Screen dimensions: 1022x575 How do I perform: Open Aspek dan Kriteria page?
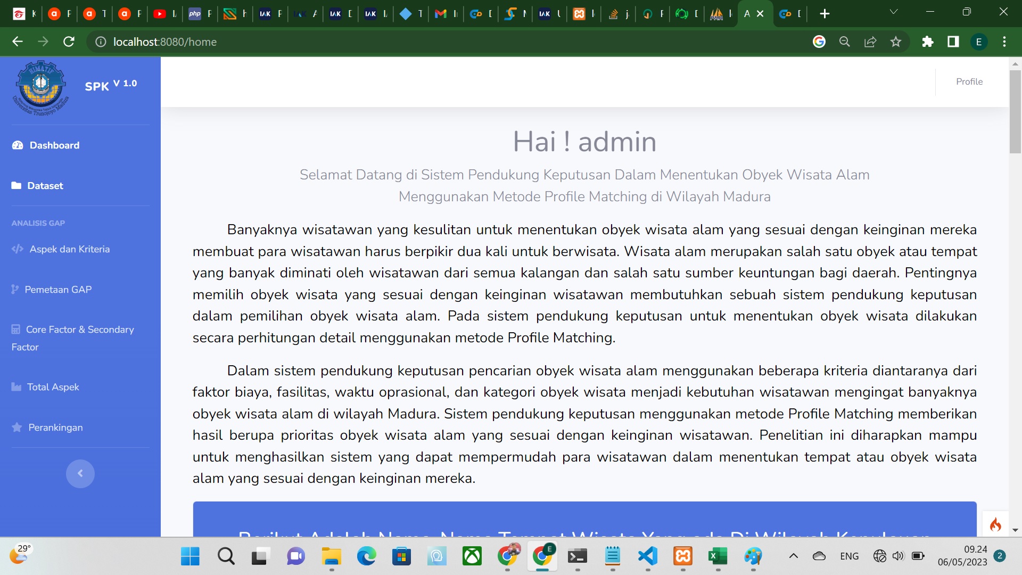pyautogui.click(x=69, y=249)
